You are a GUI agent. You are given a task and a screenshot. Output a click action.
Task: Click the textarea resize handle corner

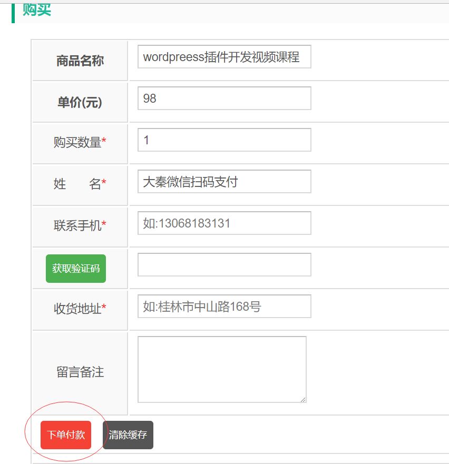[303, 400]
